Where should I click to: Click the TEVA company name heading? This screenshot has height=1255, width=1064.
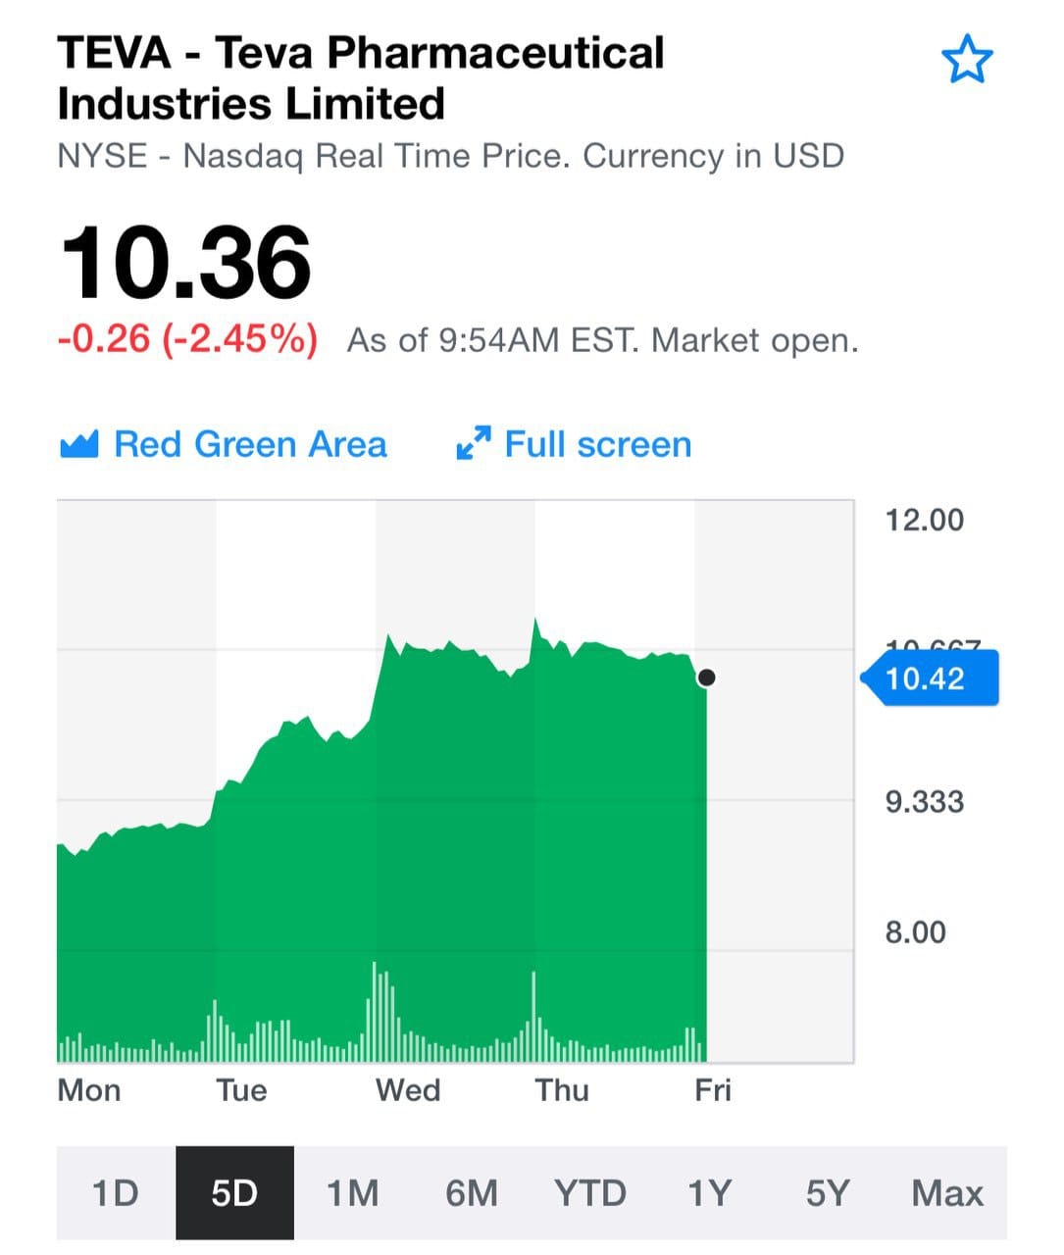(x=361, y=78)
